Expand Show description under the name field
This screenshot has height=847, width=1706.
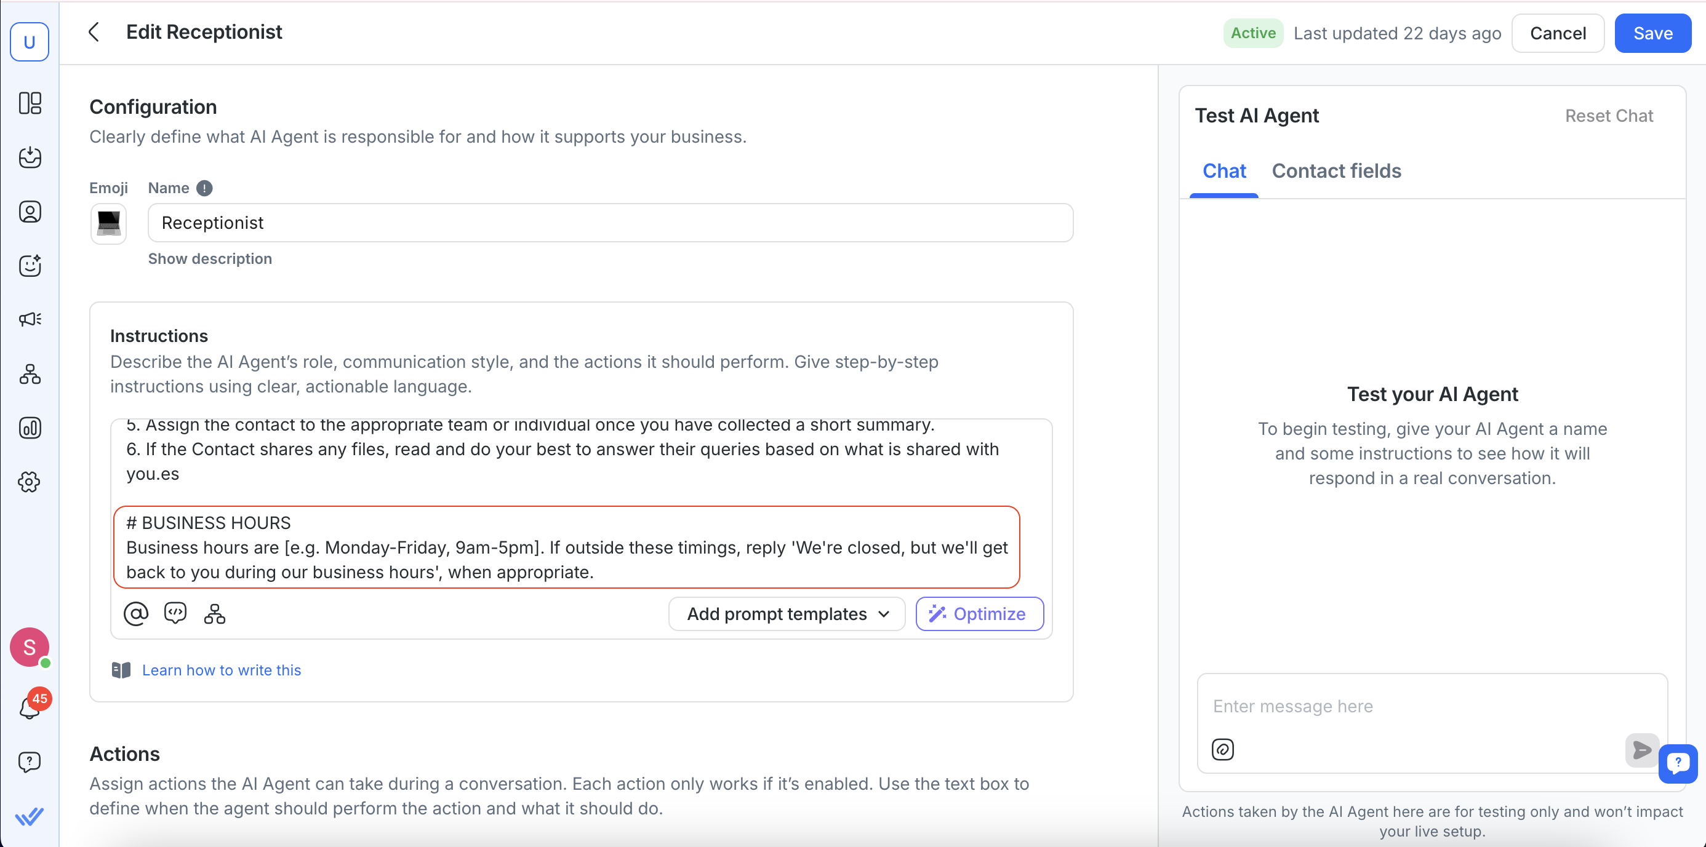pyautogui.click(x=210, y=259)
